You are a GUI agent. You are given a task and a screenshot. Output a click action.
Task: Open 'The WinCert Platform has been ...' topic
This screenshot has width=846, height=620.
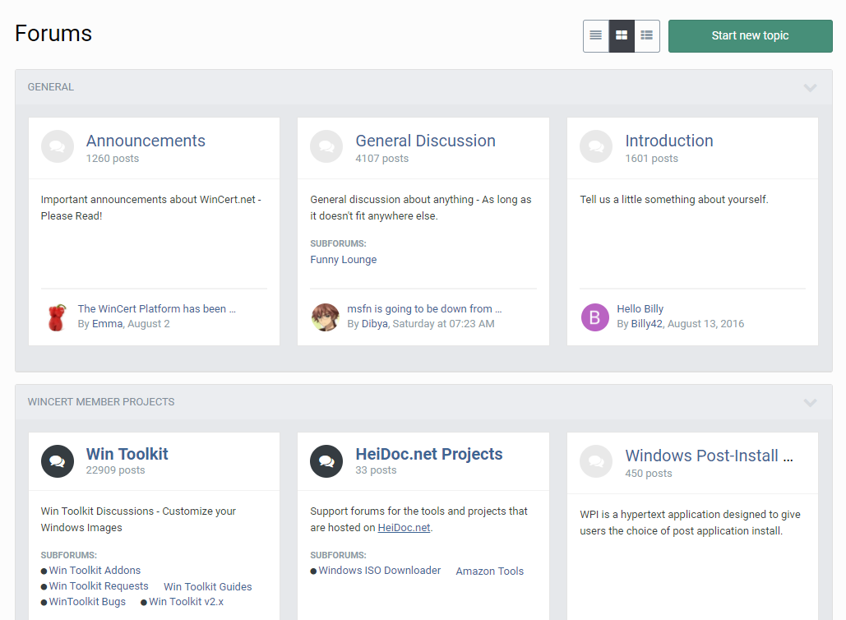[156, 308]
